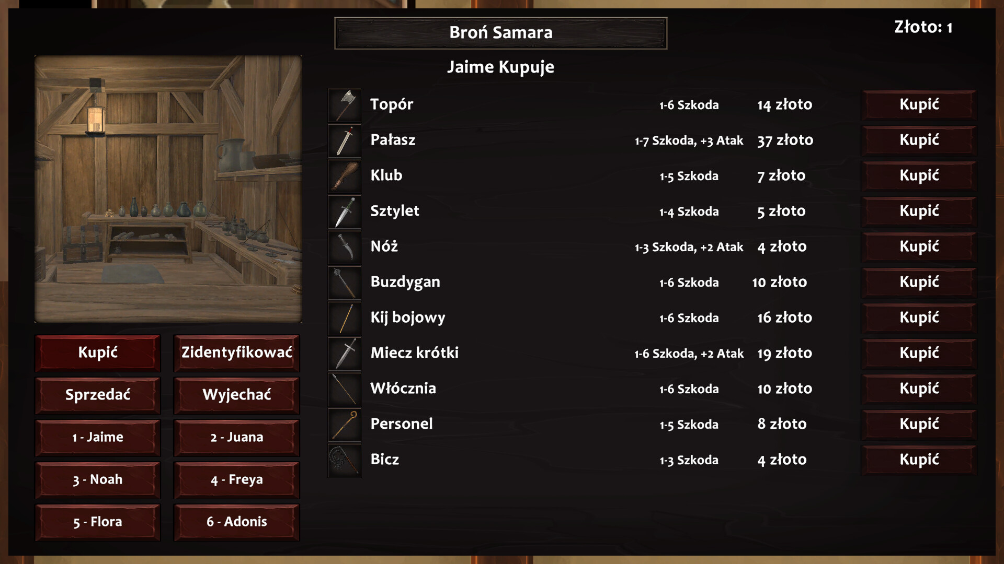Pick party member 6 - Adonis
Viewport: 1004px width, 564px height.
tap(237, 522)
